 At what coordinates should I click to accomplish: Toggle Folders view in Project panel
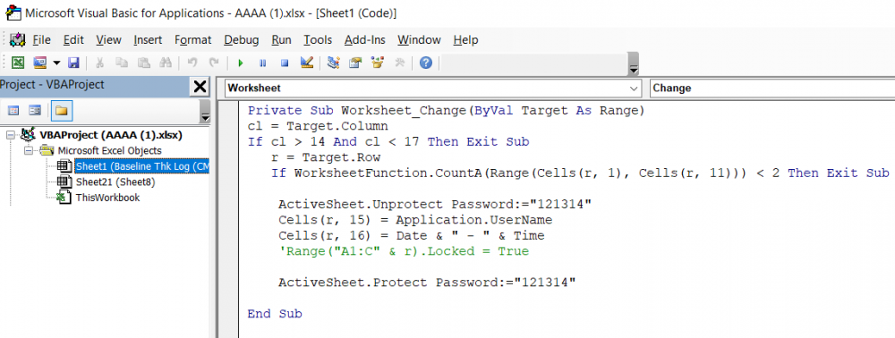point(61,110)
